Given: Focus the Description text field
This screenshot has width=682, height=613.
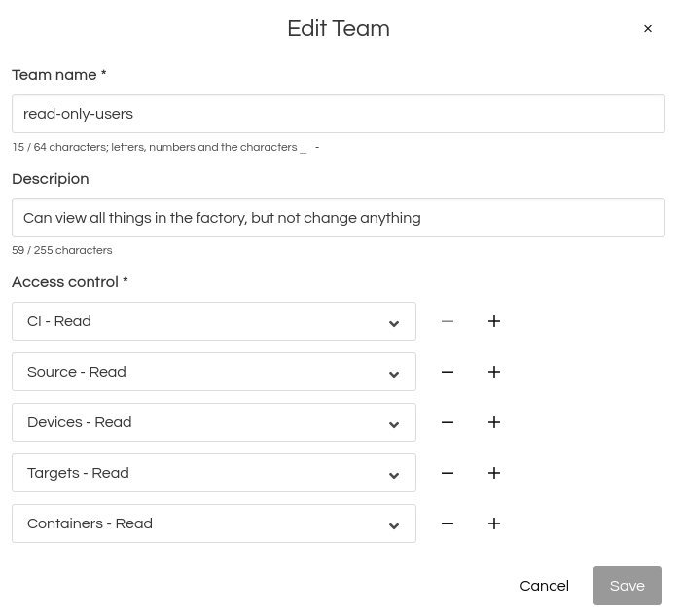Looking at the screenshot, I should coord(338,218).
